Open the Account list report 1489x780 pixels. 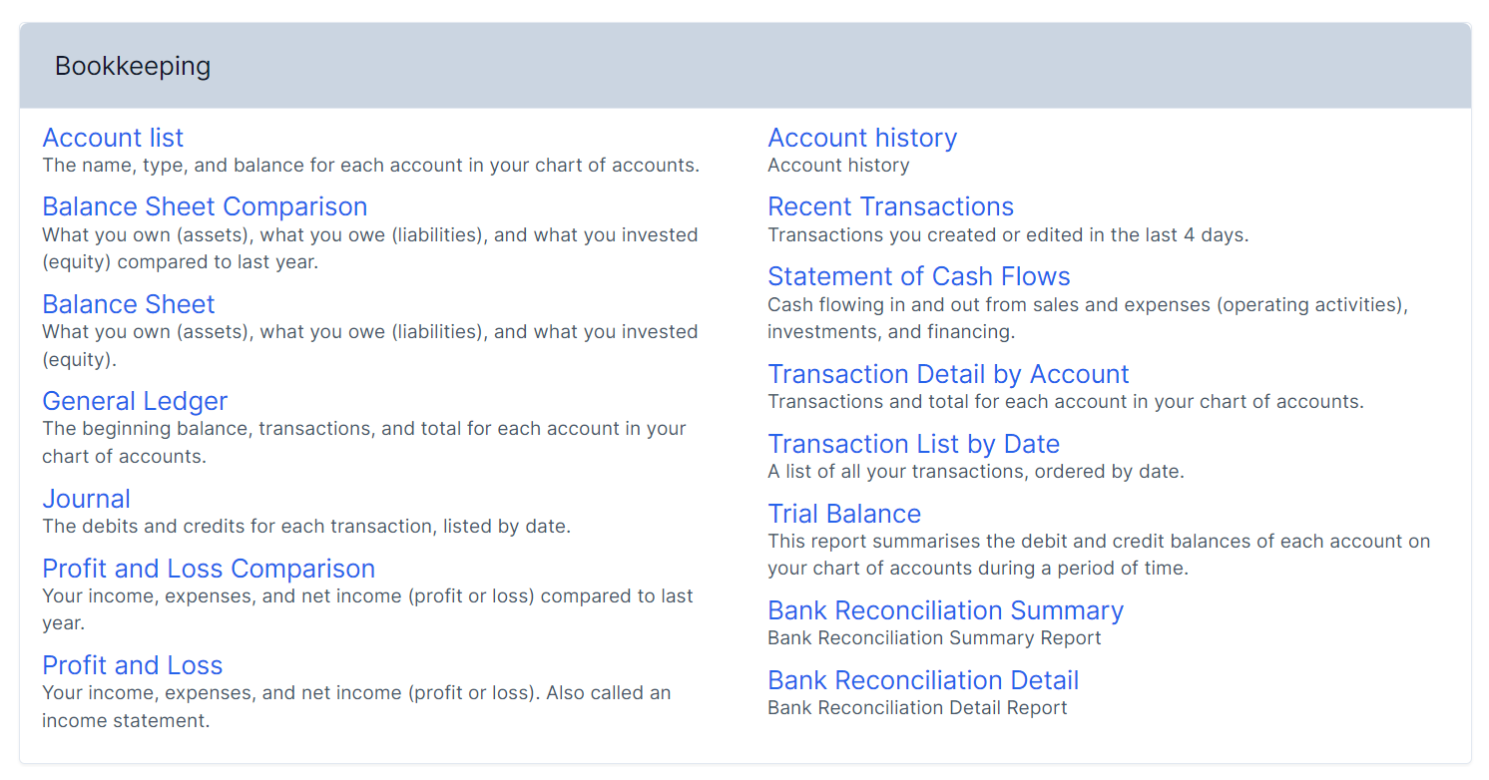click(x=113, y=138)
